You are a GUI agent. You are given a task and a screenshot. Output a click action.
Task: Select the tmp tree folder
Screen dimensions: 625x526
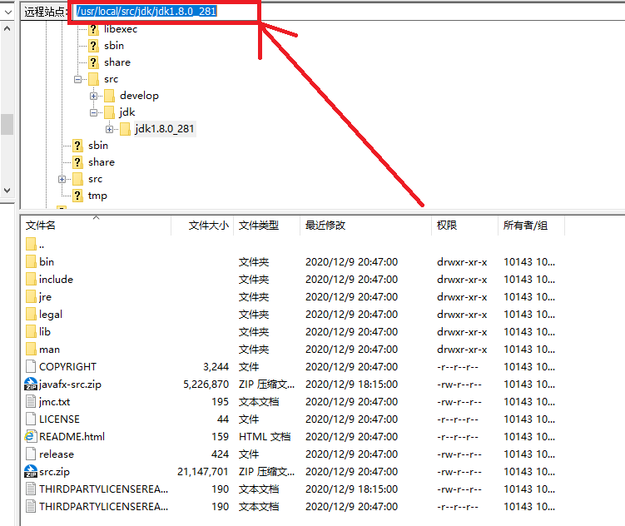click(x=97, y=196)
